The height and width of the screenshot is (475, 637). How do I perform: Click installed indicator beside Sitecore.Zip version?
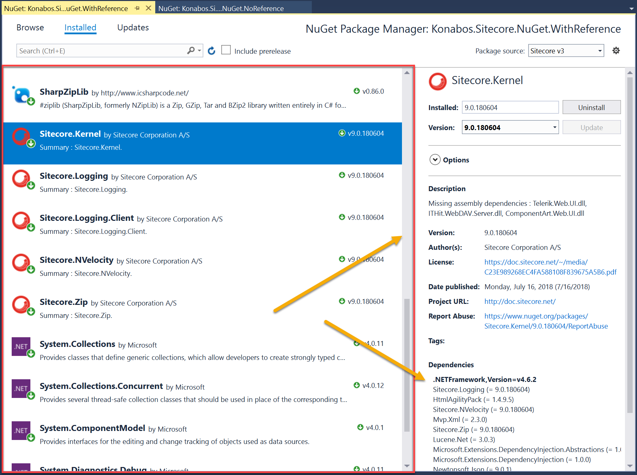(x=342, y=301)
